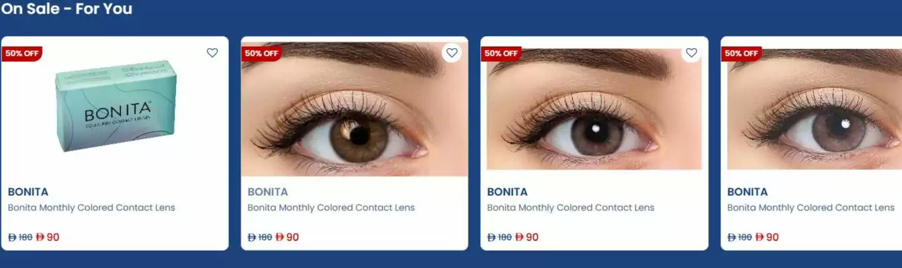
Task: Add the brown lens eye product to wishlist
Action: coord(452,53)
